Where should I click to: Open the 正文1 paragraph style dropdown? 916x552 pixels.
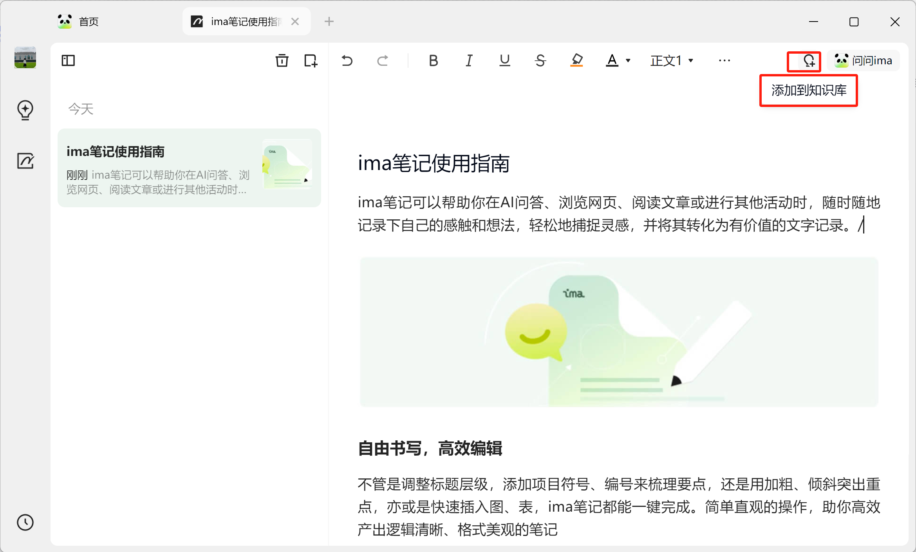pyautogui.click(x=671, y=60)
